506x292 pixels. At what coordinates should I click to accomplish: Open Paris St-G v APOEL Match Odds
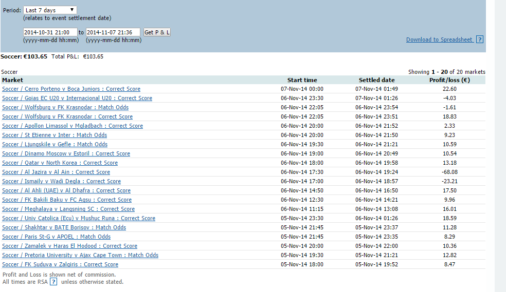pyautogui.click(x=56, y=237)
